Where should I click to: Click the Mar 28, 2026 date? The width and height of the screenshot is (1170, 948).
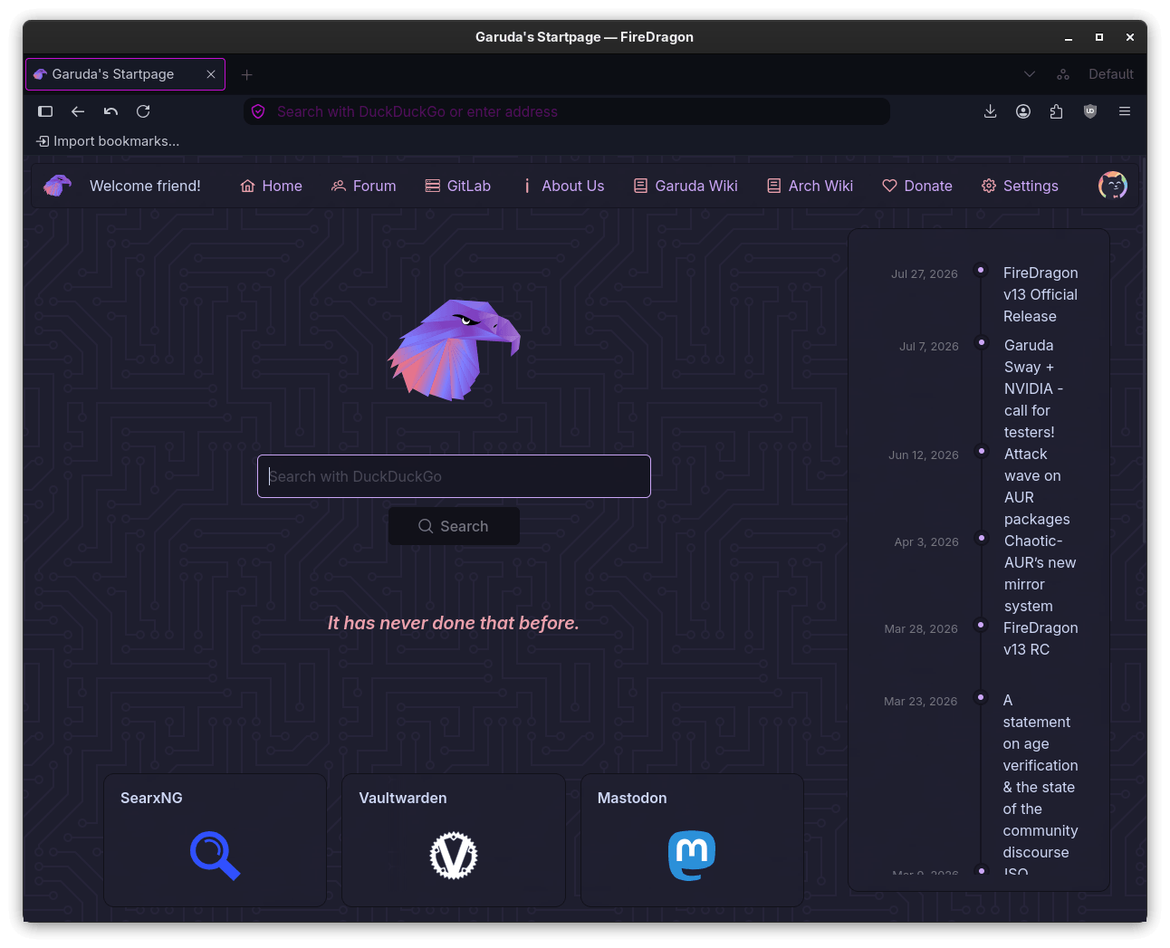coord(921,629)
